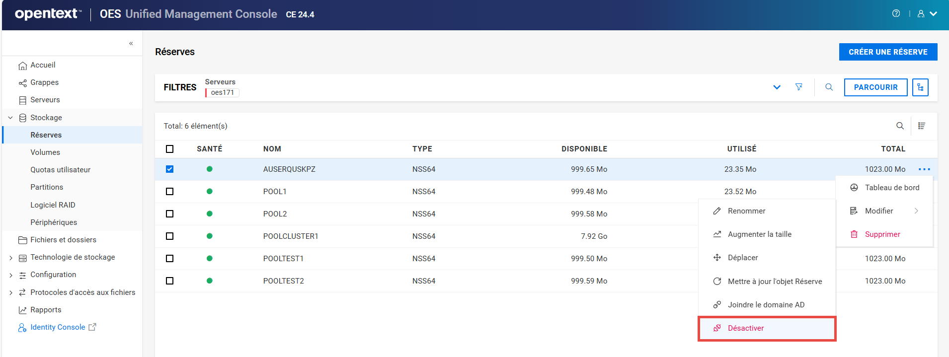Open the tree view browse icon
Screen dimensions: 949x357
[920, 87]
